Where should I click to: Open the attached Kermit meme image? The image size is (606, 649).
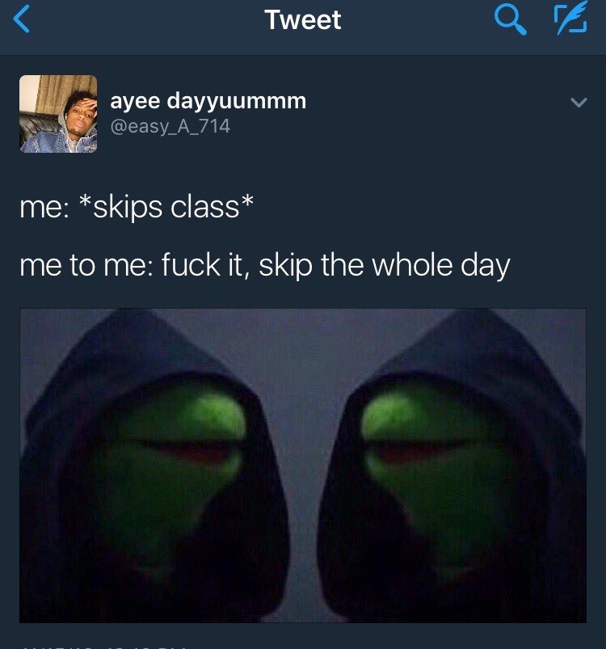[303, 466]
